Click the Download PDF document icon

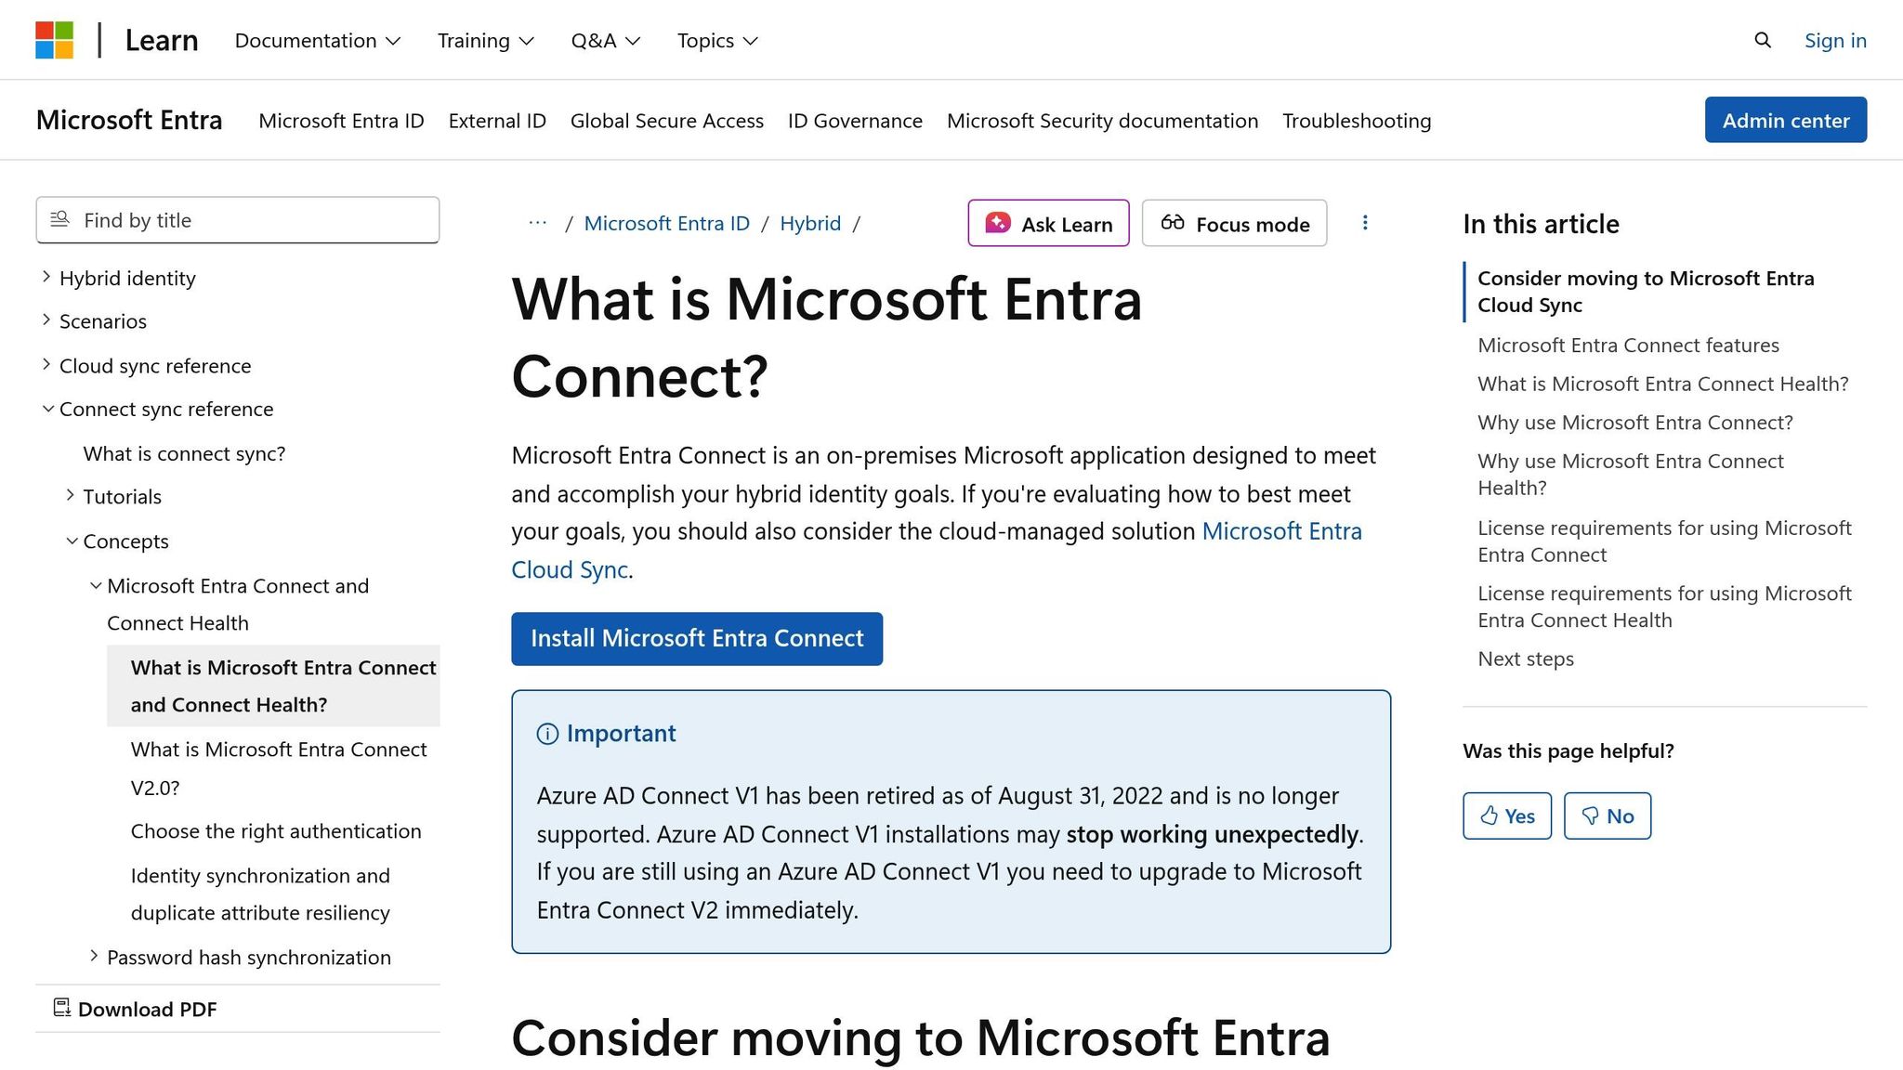[x=61, y=1008]
